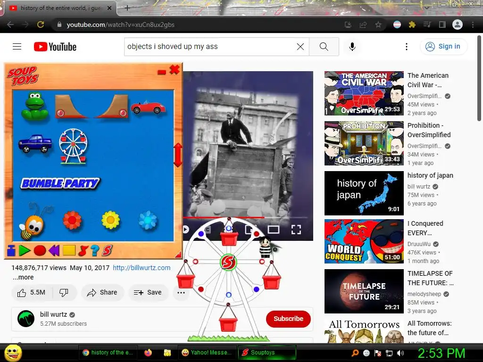Screen dimensions: 483x362
Task: Click the red record circle in Soup Toys
Action: click(40, 251)
